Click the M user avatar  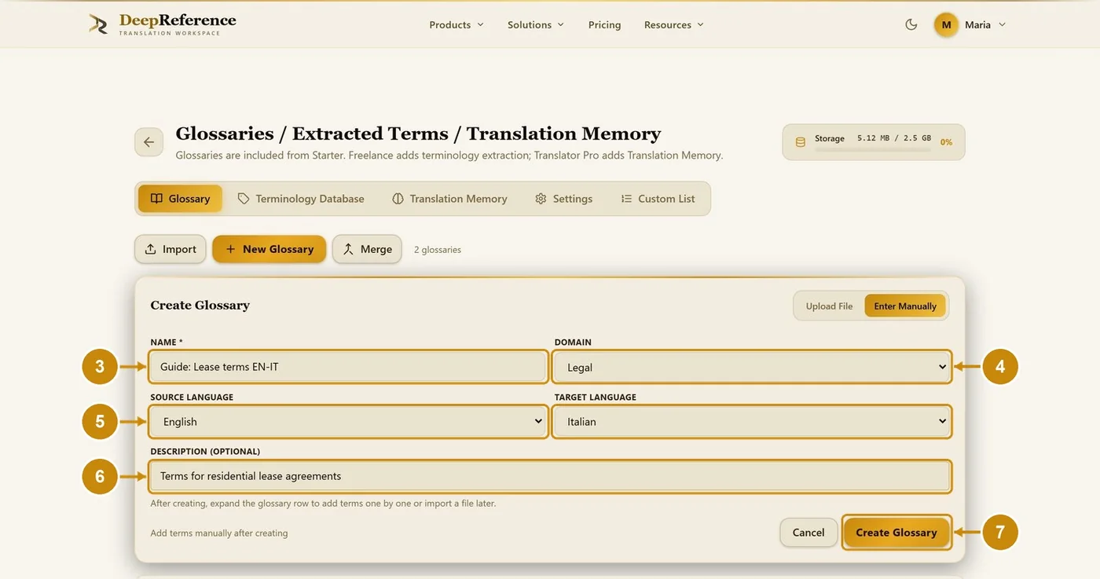coord(946,24)
